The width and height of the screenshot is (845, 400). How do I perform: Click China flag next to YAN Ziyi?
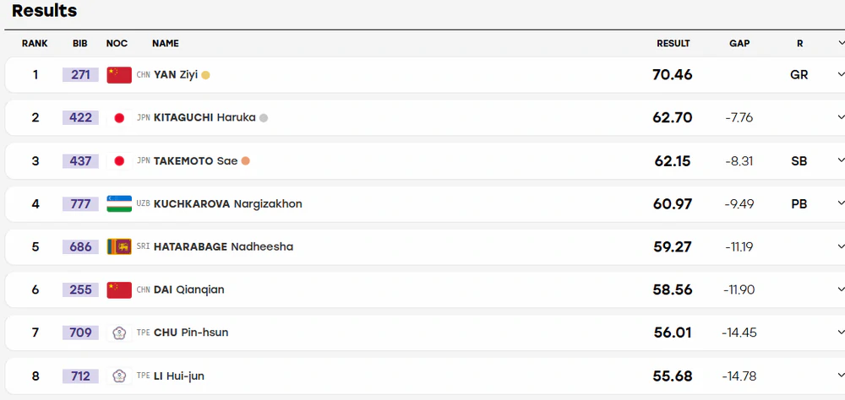(x=119, y=75)
